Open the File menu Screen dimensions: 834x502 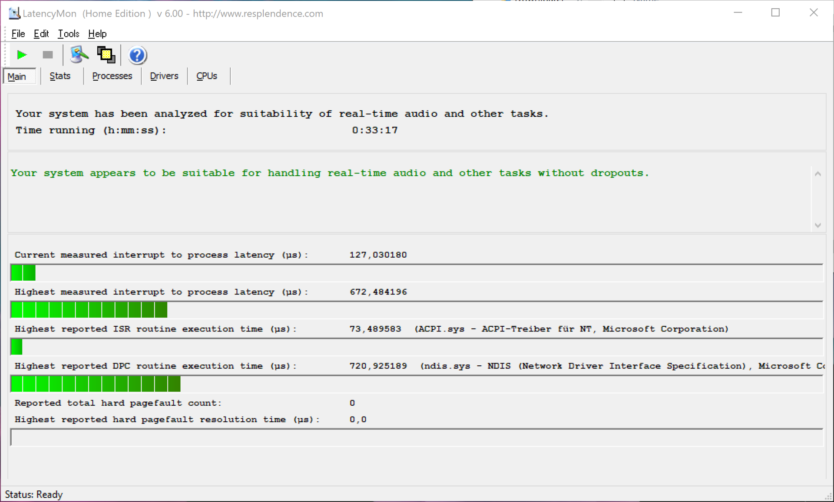click(x=18, y=34)
